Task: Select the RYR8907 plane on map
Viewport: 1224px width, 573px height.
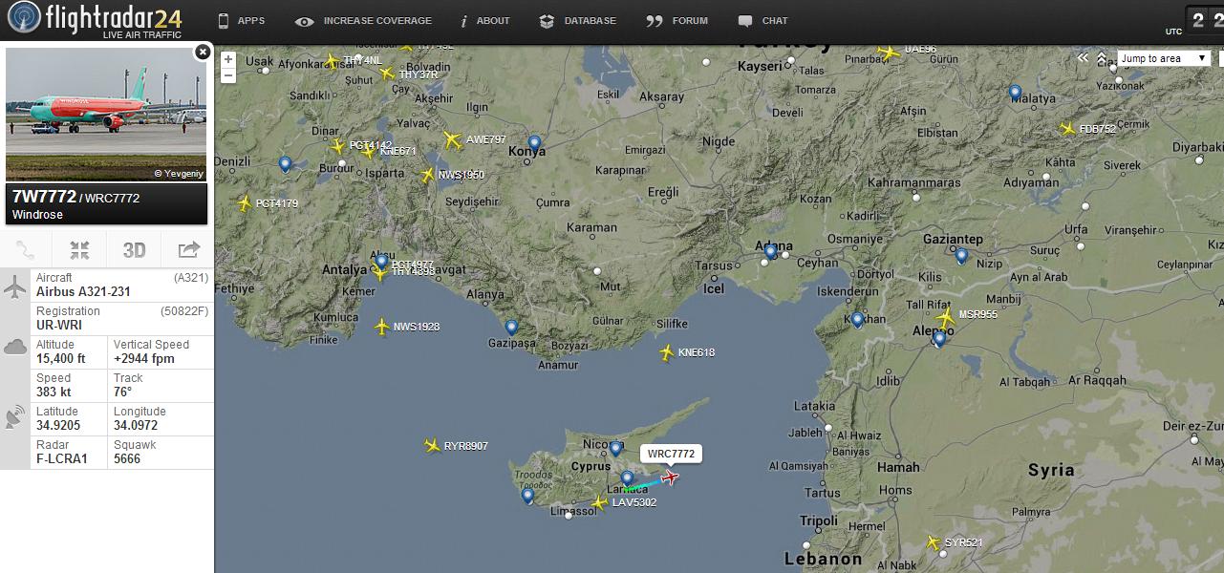Action: [x=432, y=445]
